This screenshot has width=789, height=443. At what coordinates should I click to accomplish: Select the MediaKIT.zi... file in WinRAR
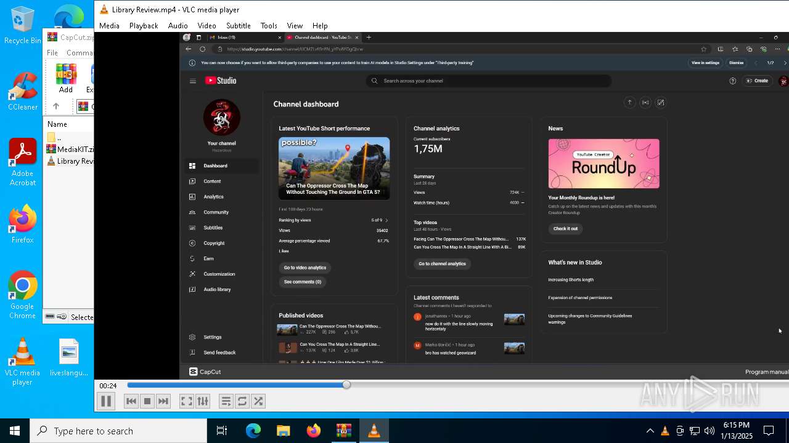point(70,149)
